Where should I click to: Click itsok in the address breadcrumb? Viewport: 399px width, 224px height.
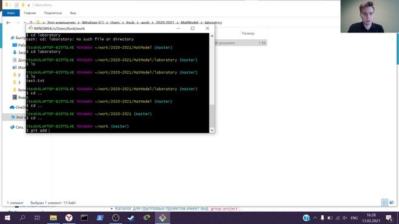tap(130, 22)
